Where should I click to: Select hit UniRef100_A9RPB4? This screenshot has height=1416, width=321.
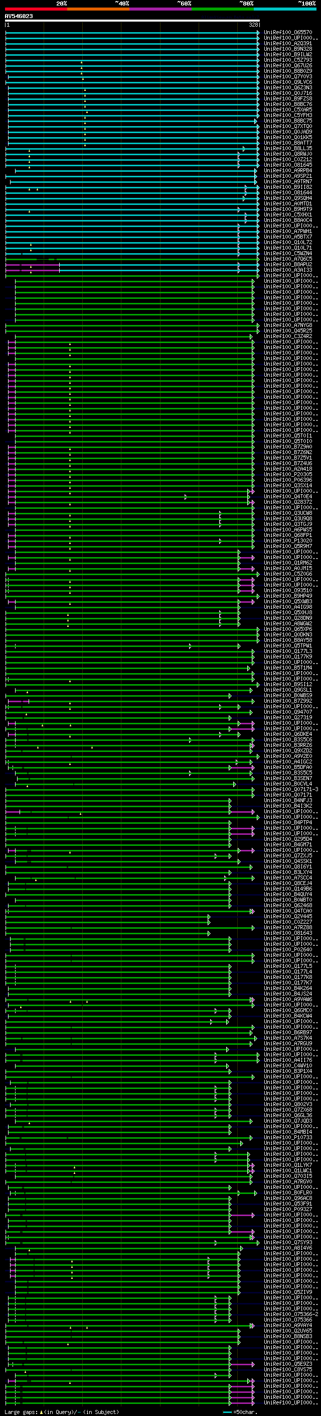(288, 170)
